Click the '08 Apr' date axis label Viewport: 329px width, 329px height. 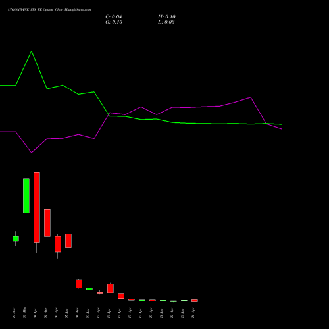77,314
